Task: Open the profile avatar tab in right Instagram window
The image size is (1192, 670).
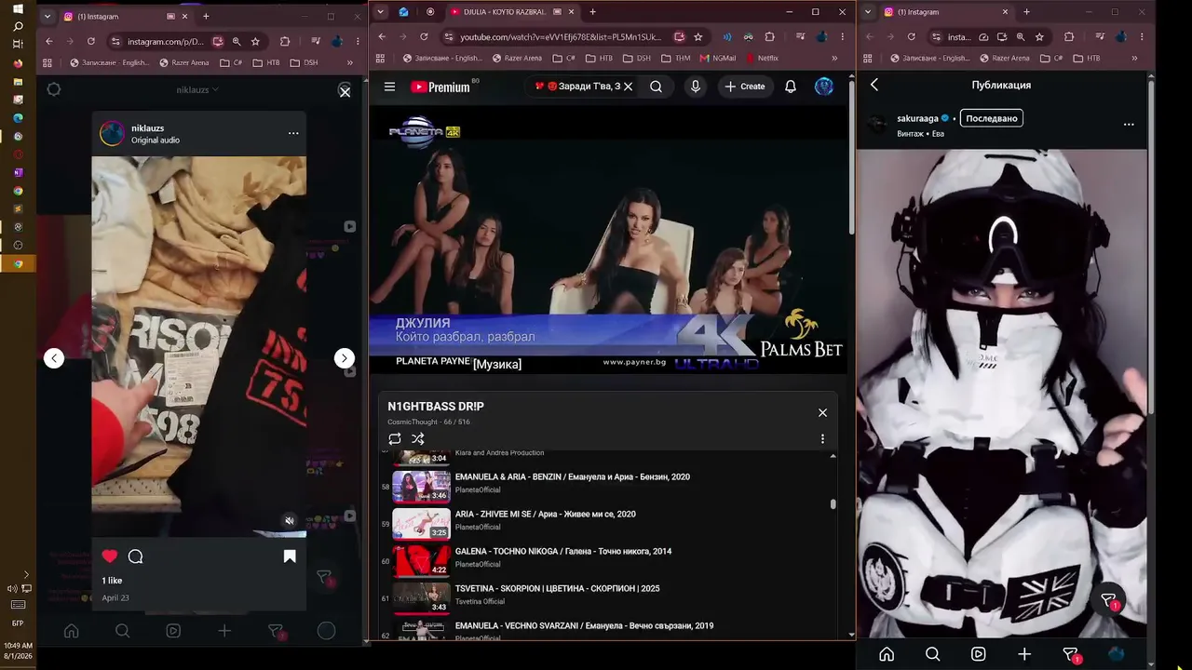Action: point(1116,654)
